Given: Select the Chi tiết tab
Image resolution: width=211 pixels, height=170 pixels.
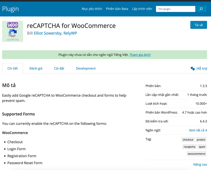Looking at the screenshot, I should click(12, 68).
